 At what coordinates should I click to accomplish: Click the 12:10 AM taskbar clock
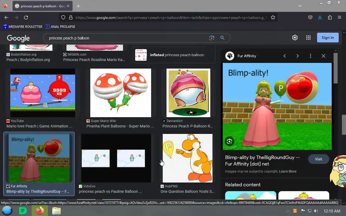[332, 211]
